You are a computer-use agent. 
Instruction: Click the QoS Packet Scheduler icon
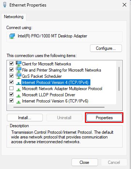point(19,76)
